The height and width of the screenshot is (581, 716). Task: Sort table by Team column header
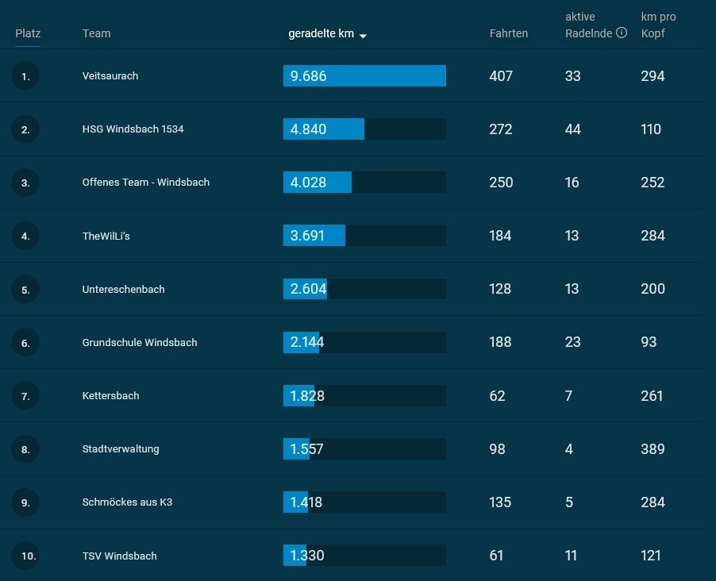pos(96,33)
